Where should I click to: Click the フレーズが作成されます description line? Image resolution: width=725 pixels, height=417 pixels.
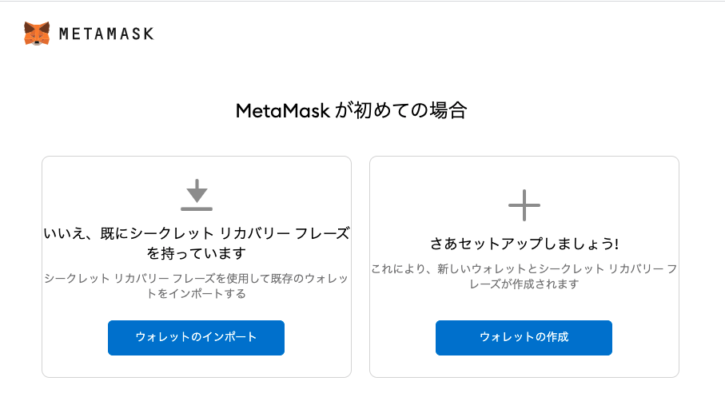pos(524,284)
